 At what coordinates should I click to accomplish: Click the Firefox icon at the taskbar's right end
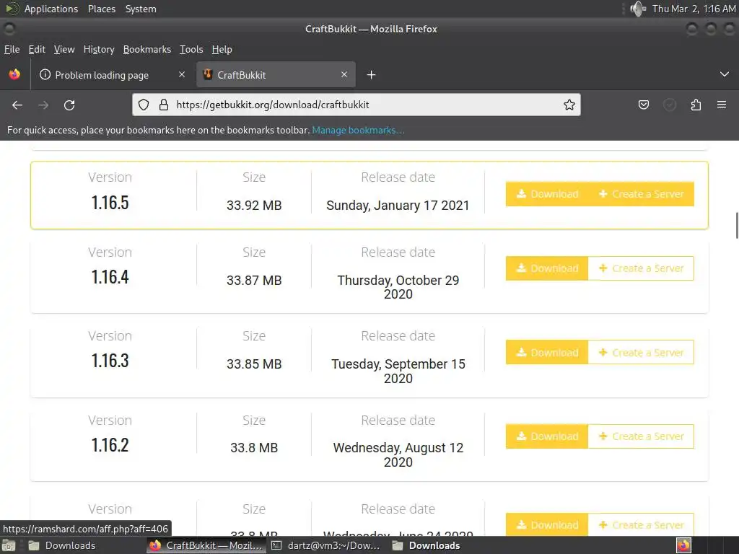point(684,545)
